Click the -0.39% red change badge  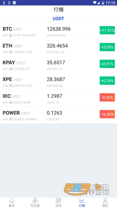[107, 97]
